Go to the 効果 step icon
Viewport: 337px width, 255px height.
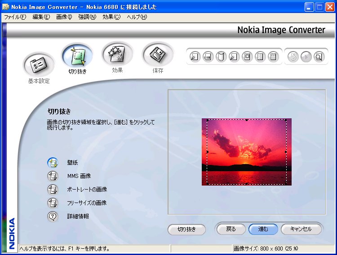[117, 54]
